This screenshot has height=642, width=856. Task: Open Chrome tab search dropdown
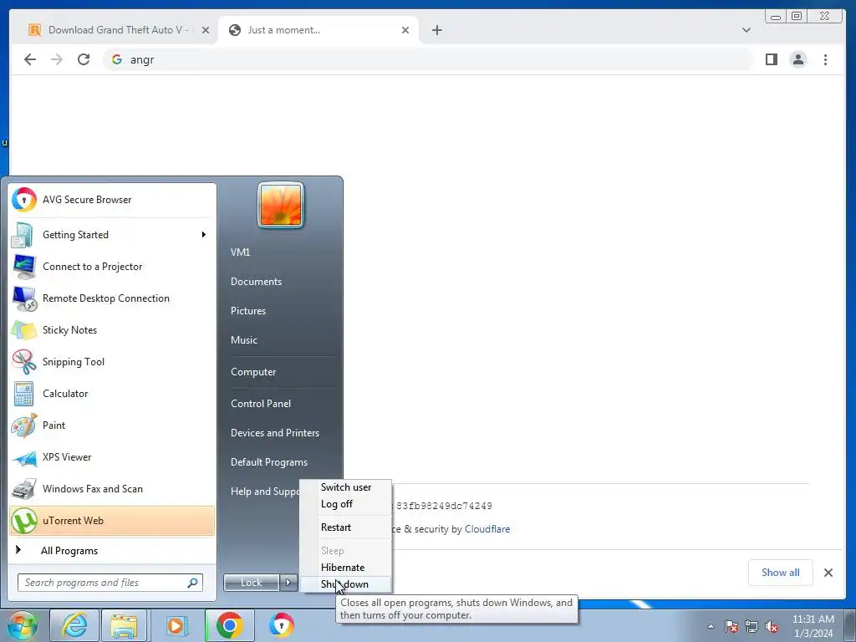click(x=746, y=30)
